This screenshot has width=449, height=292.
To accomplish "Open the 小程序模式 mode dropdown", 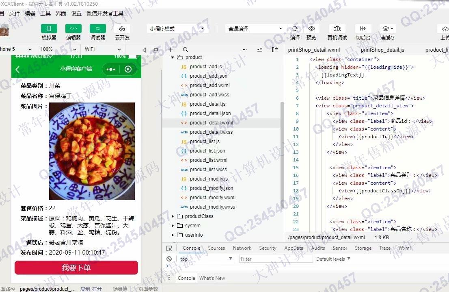I will coord(177,29).
